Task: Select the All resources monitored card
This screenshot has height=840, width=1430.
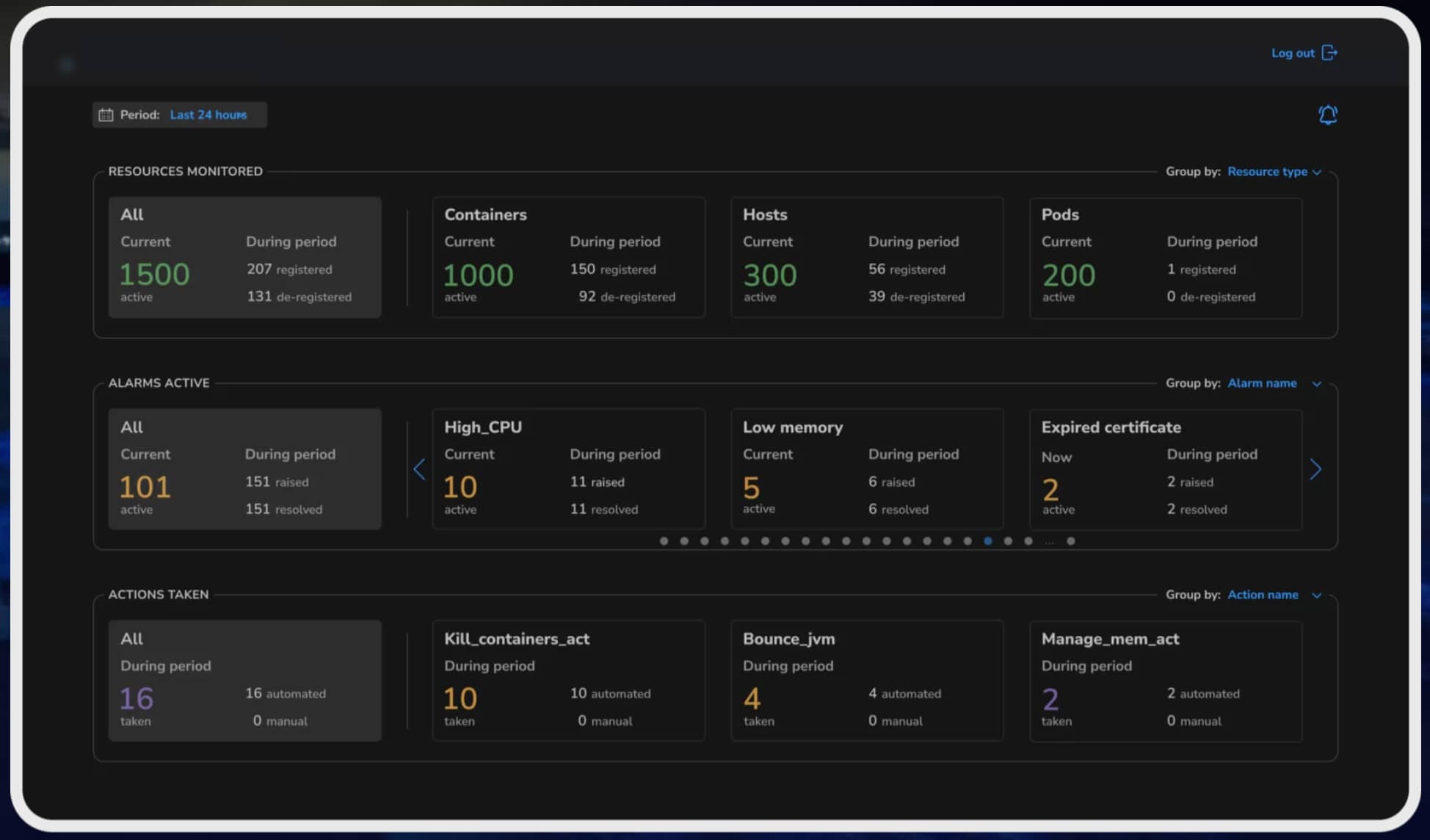Action: point(244,257)
